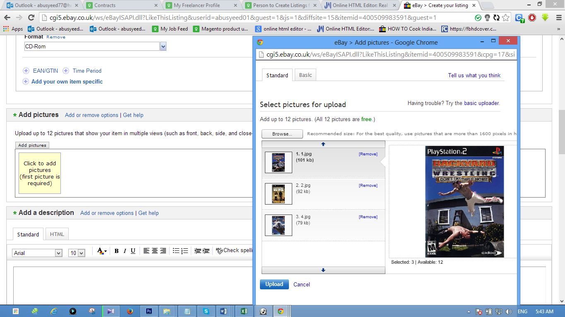Toggle italic in the description editor
Screen dimensions: 565x317
(x=125, y=251)
